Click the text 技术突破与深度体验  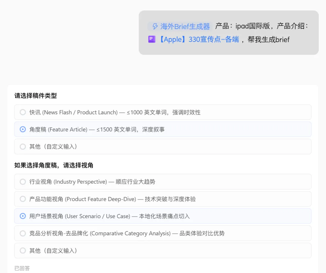pyautogui.click(x=170, y=199)
